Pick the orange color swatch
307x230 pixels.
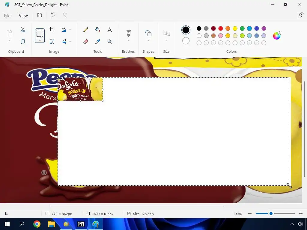coord(228,28)
